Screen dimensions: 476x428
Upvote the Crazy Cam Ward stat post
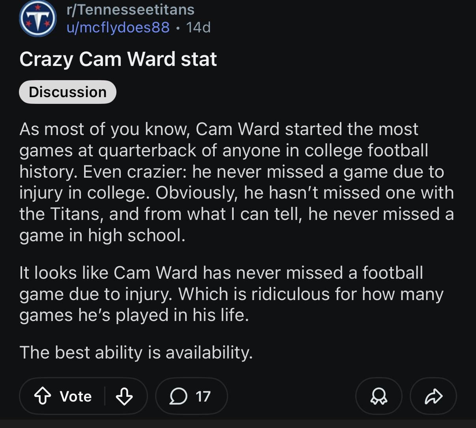pos(43,396)
